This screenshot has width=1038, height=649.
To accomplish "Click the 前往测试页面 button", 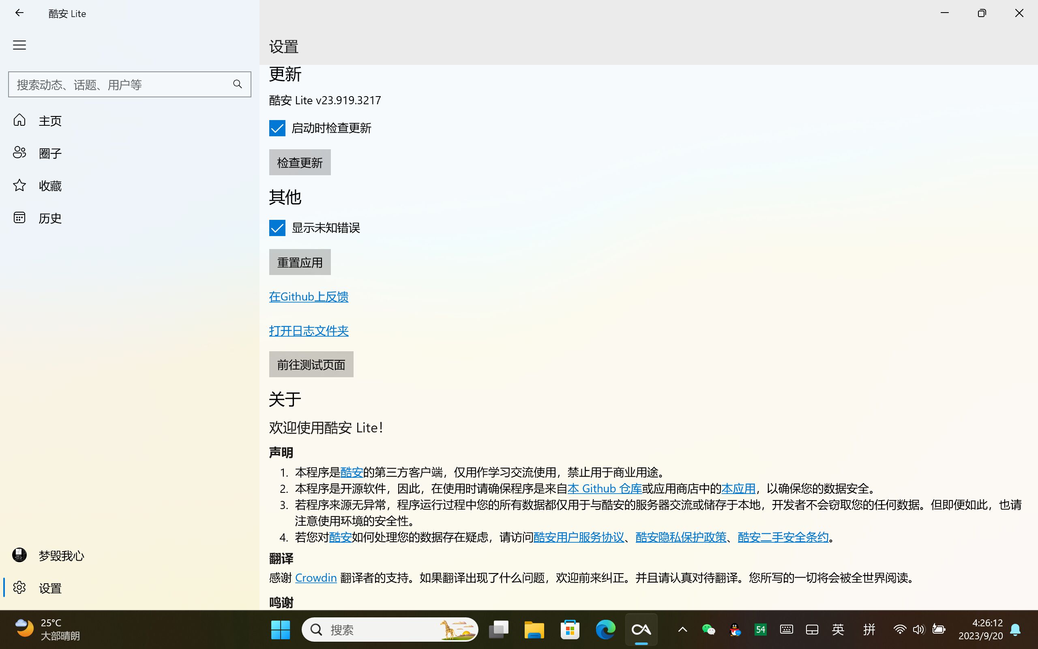I will click(x=311, y=364).
